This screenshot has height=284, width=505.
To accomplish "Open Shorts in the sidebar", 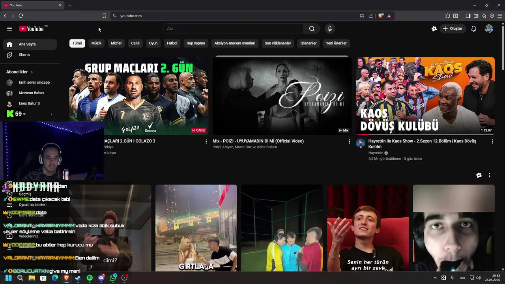I will coord(30,55).
